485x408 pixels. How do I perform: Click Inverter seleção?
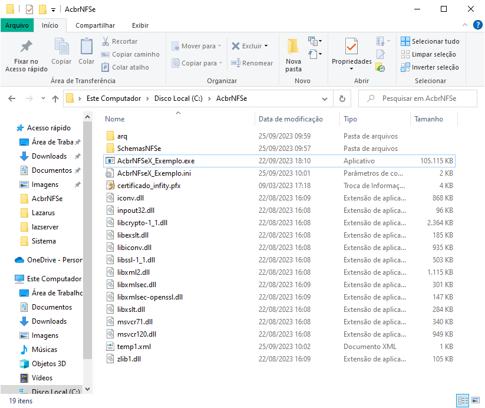pos(430,67)
